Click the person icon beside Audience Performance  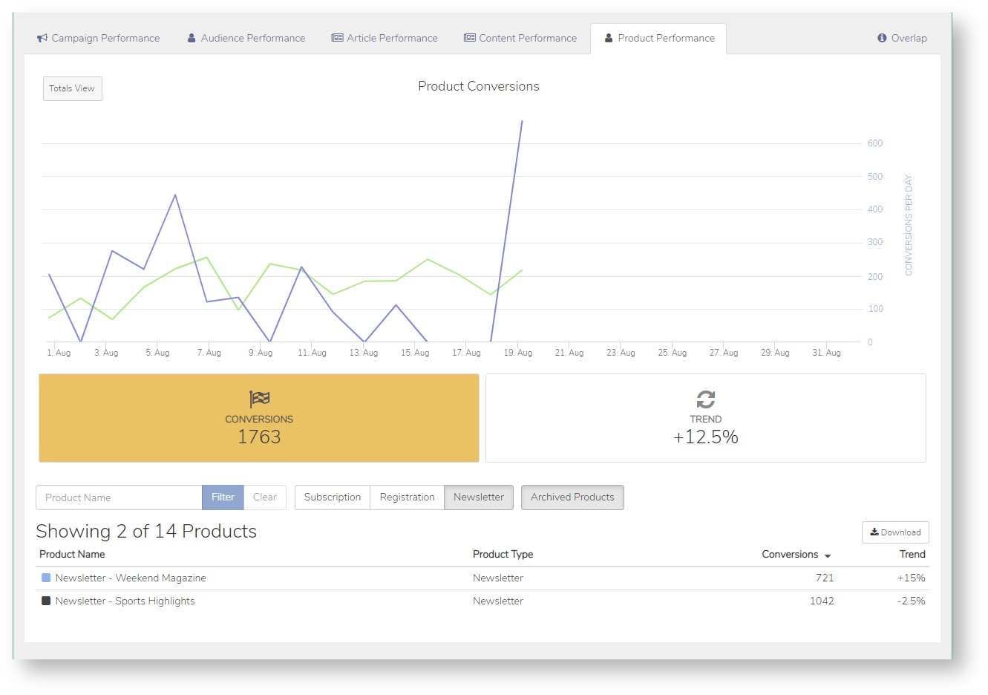pyautogui.click(x=192, y=38)
